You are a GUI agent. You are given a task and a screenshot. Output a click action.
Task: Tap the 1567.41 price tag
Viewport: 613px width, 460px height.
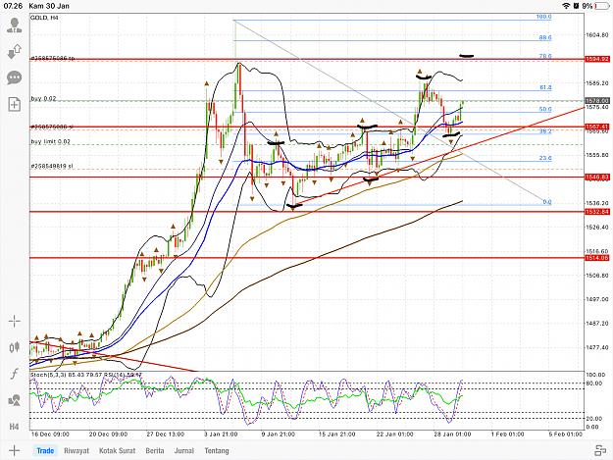click(x=597, y=127)
